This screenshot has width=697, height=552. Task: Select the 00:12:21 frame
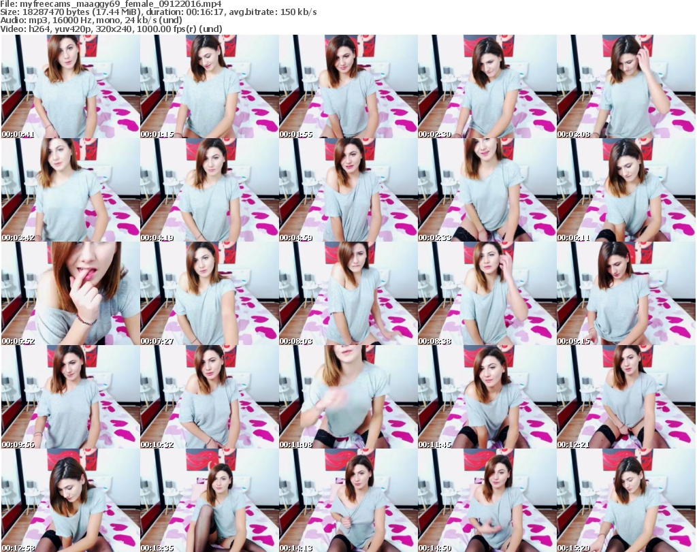(x=626, y=397)
